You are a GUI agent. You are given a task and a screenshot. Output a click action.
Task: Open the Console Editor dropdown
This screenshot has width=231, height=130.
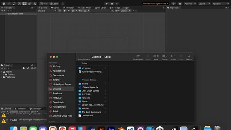34,112
